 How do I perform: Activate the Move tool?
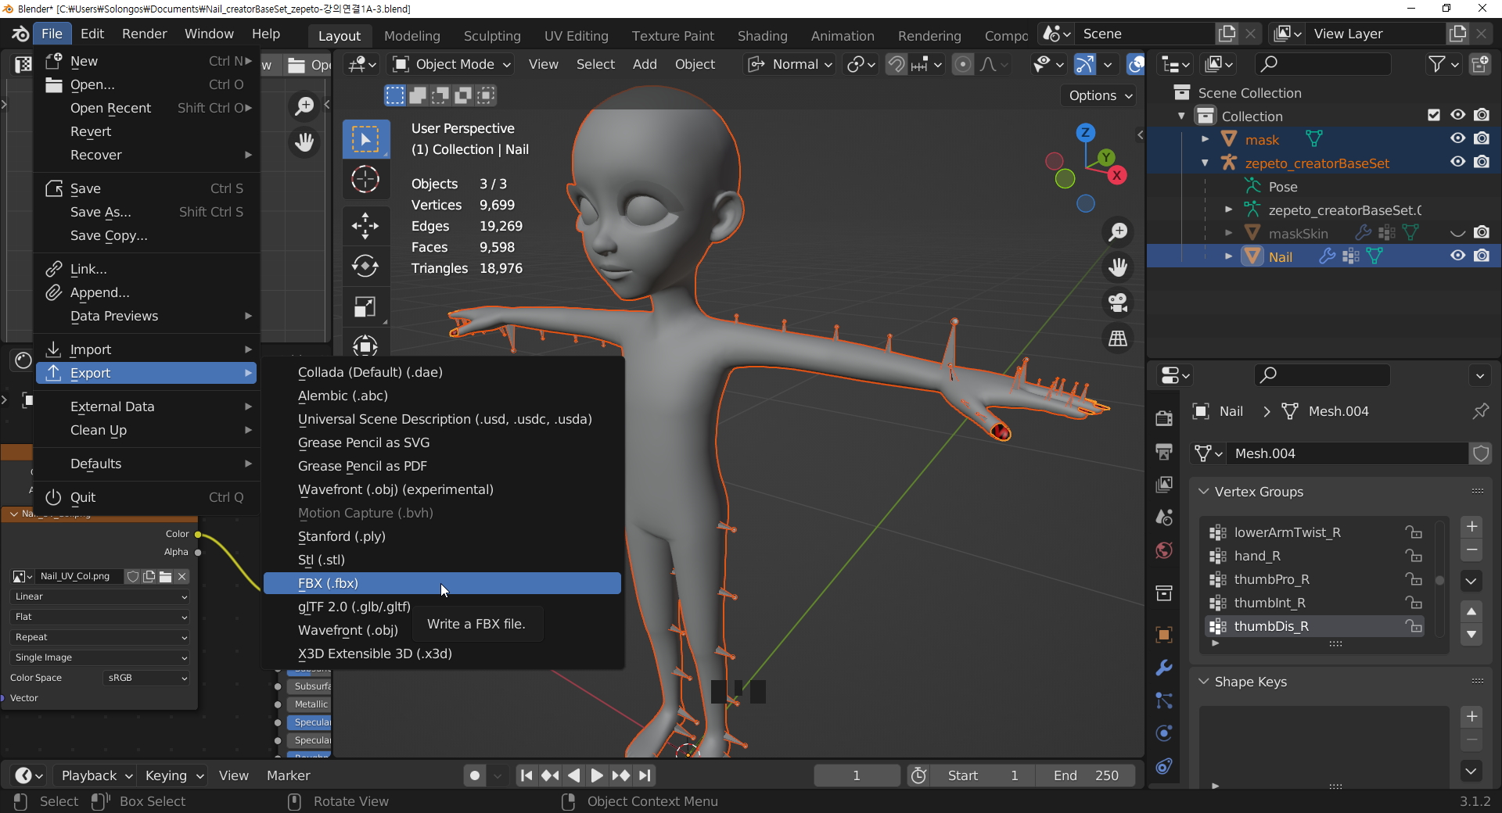pos(365,226)
